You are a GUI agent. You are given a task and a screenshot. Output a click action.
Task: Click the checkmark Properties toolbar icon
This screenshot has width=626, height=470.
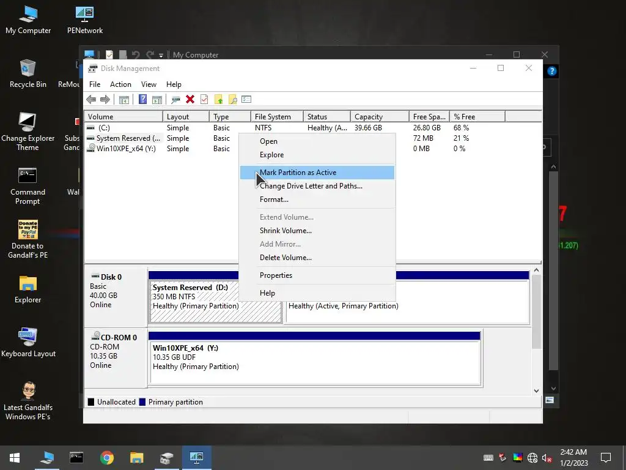[204, 99]
